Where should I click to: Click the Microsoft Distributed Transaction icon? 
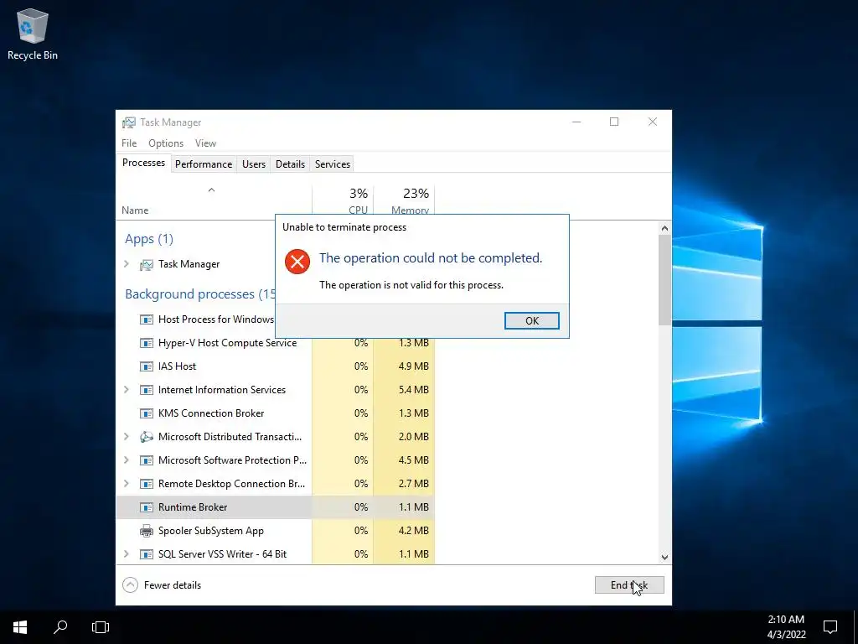(146, 437)
